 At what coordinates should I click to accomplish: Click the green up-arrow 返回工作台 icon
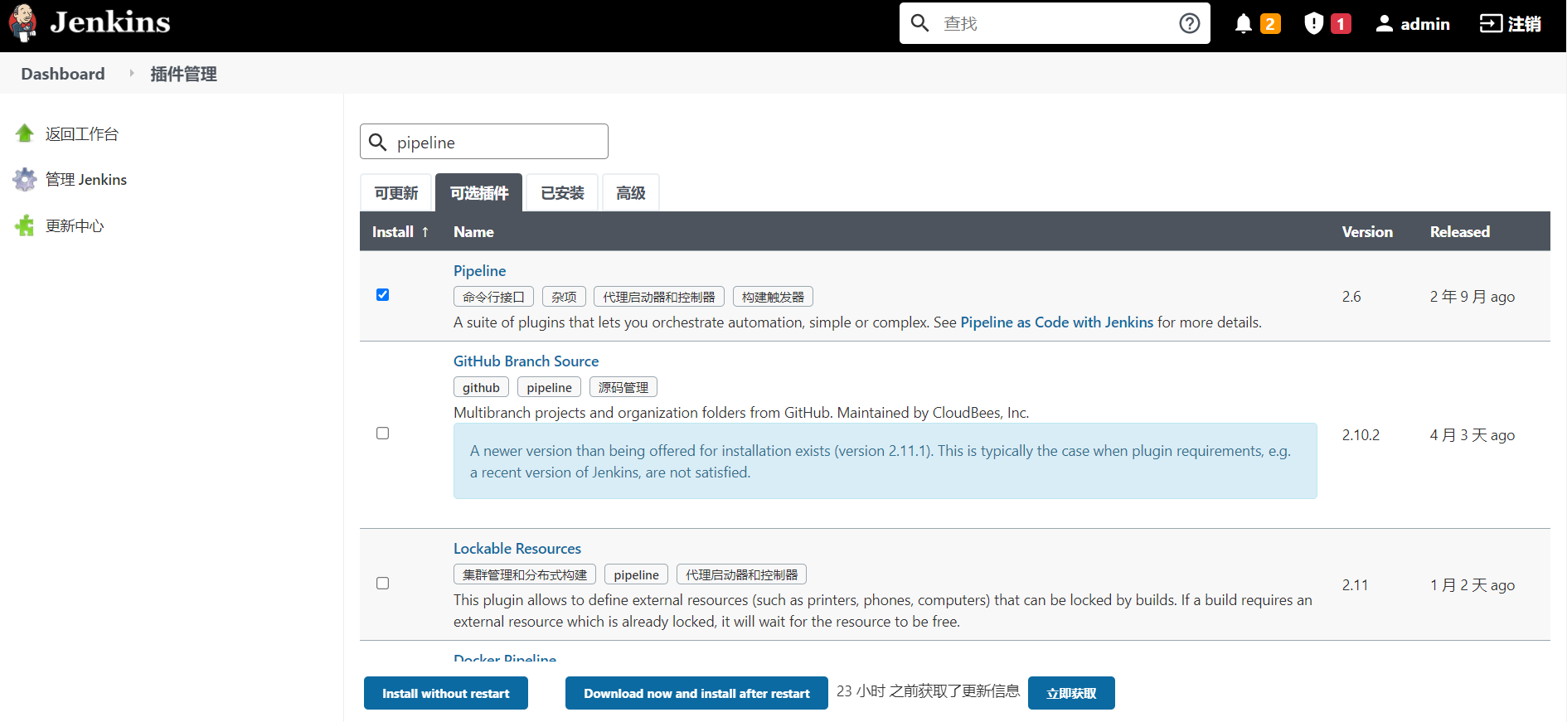(x=25, y=133)
